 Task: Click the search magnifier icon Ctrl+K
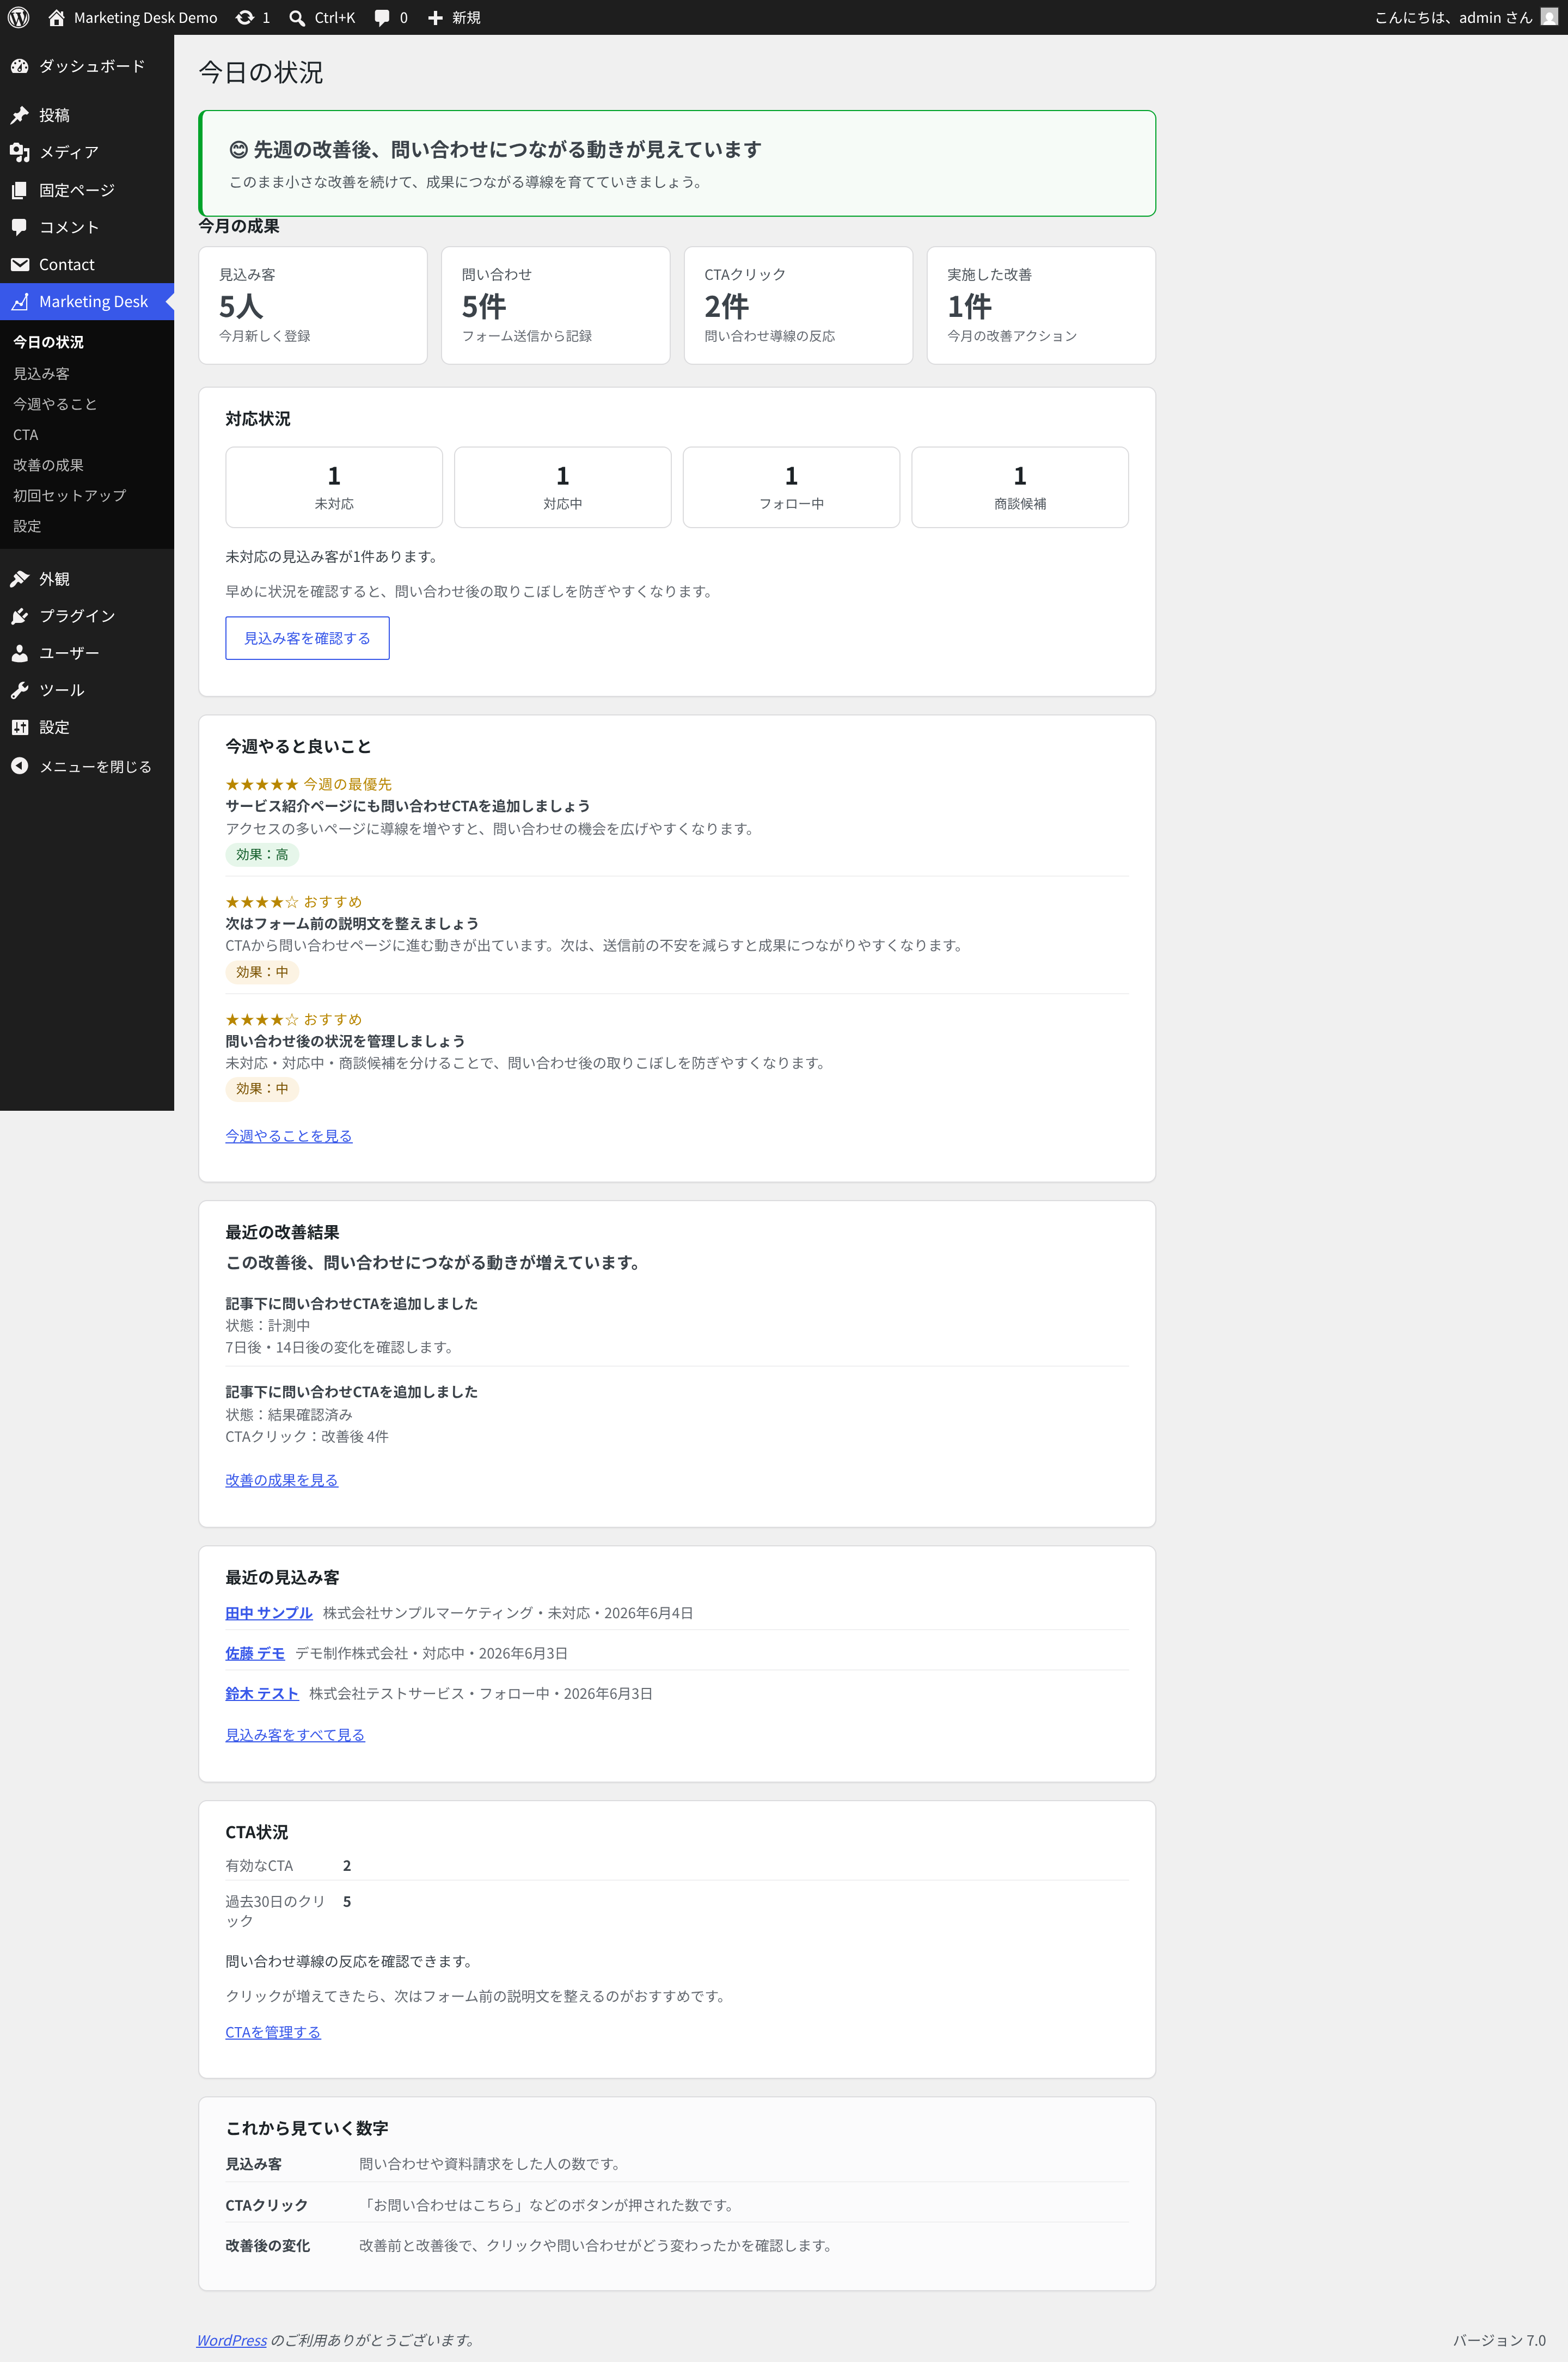tap(297, 17)
